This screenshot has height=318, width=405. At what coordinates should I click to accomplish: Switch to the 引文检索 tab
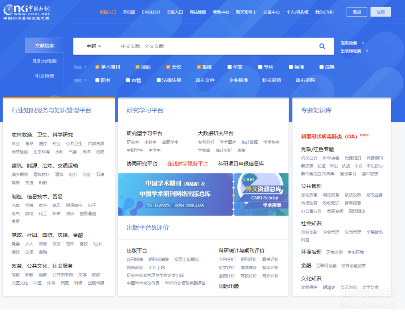coord(45,76)
